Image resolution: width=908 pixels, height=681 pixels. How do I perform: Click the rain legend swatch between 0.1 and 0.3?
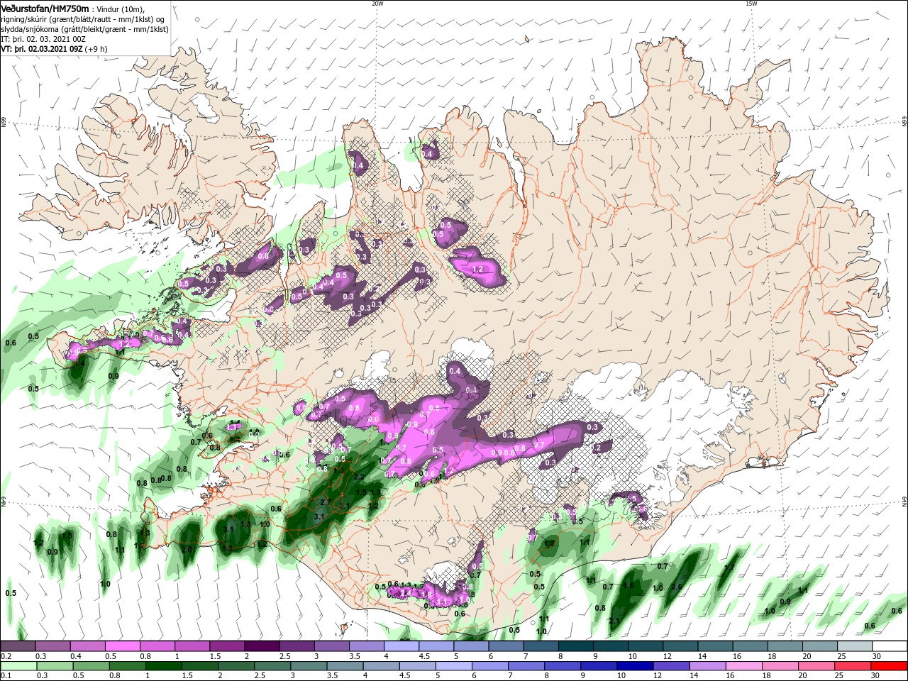click(17, 666)
